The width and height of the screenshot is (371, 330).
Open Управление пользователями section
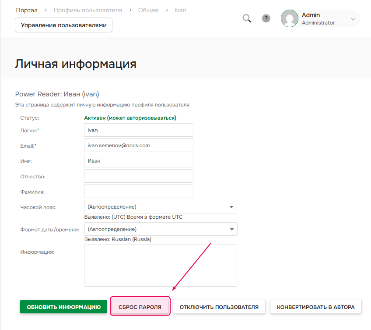point(63,25)
